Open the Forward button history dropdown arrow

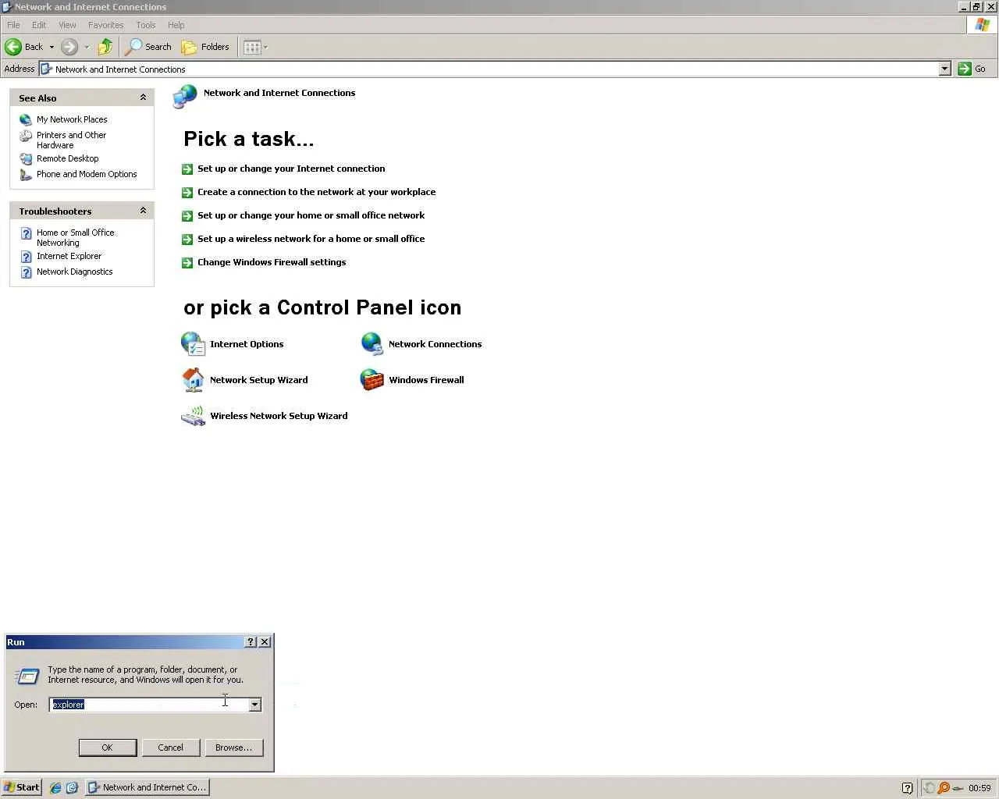point(87,47)
